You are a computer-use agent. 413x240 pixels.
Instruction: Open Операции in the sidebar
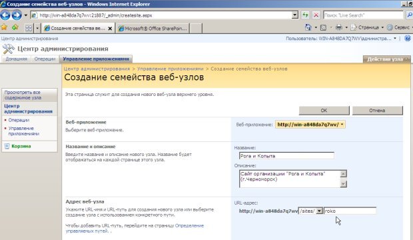click(x=19, y=120)
